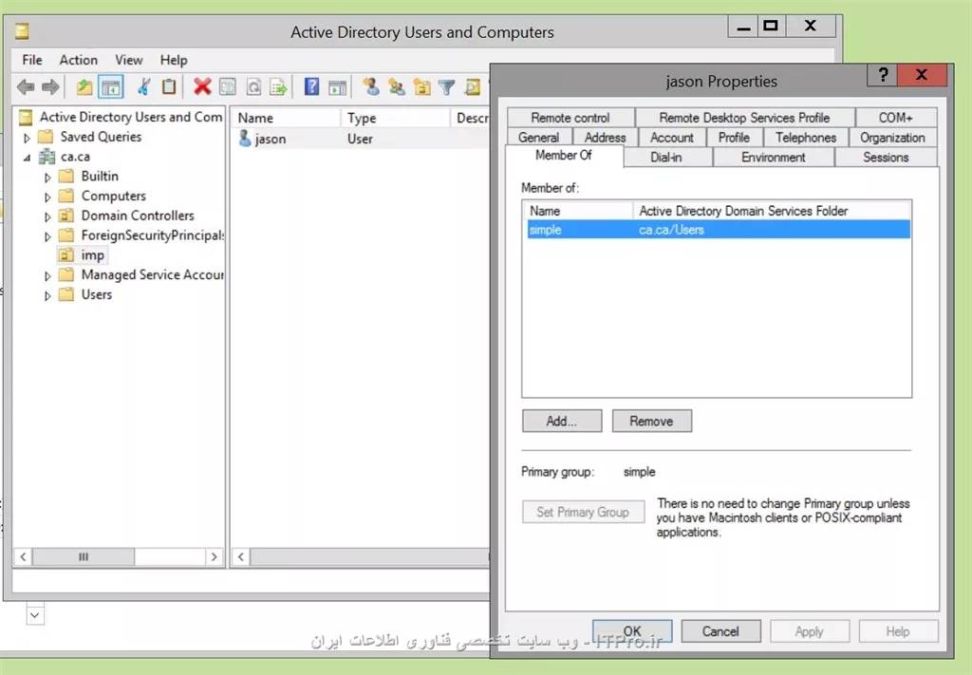Screen dimensions: 972x675
Task: Select the simple group row
Action: click(718, 230)
